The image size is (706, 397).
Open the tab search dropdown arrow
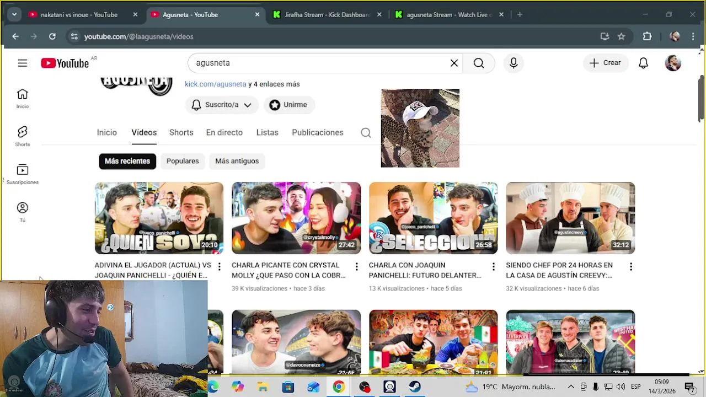pyautogui.click(x=14, y=14)
